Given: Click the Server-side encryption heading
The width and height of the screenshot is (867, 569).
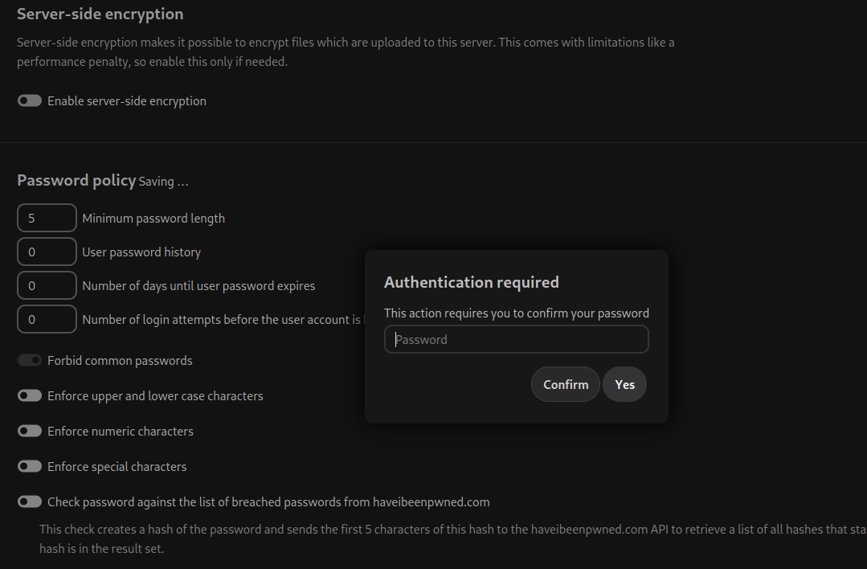Looking at the screenshot, I should click(100, 14).
